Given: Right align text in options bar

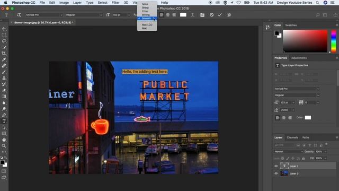Looking at the screenshot, I should (174, 15).
